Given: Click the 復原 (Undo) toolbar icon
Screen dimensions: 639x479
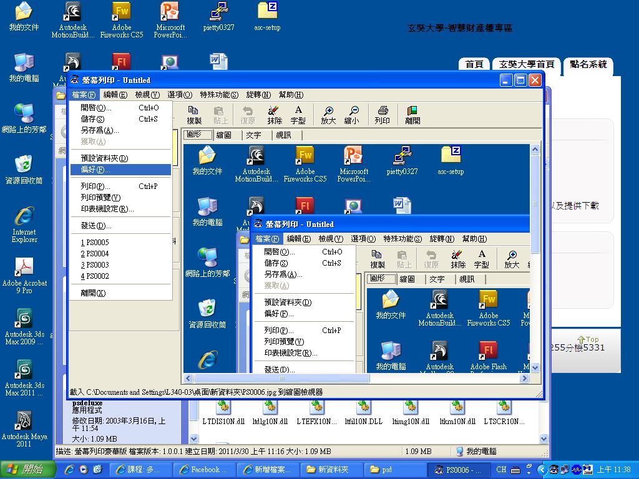Looking at the screenshot, I should coord(246,115).
